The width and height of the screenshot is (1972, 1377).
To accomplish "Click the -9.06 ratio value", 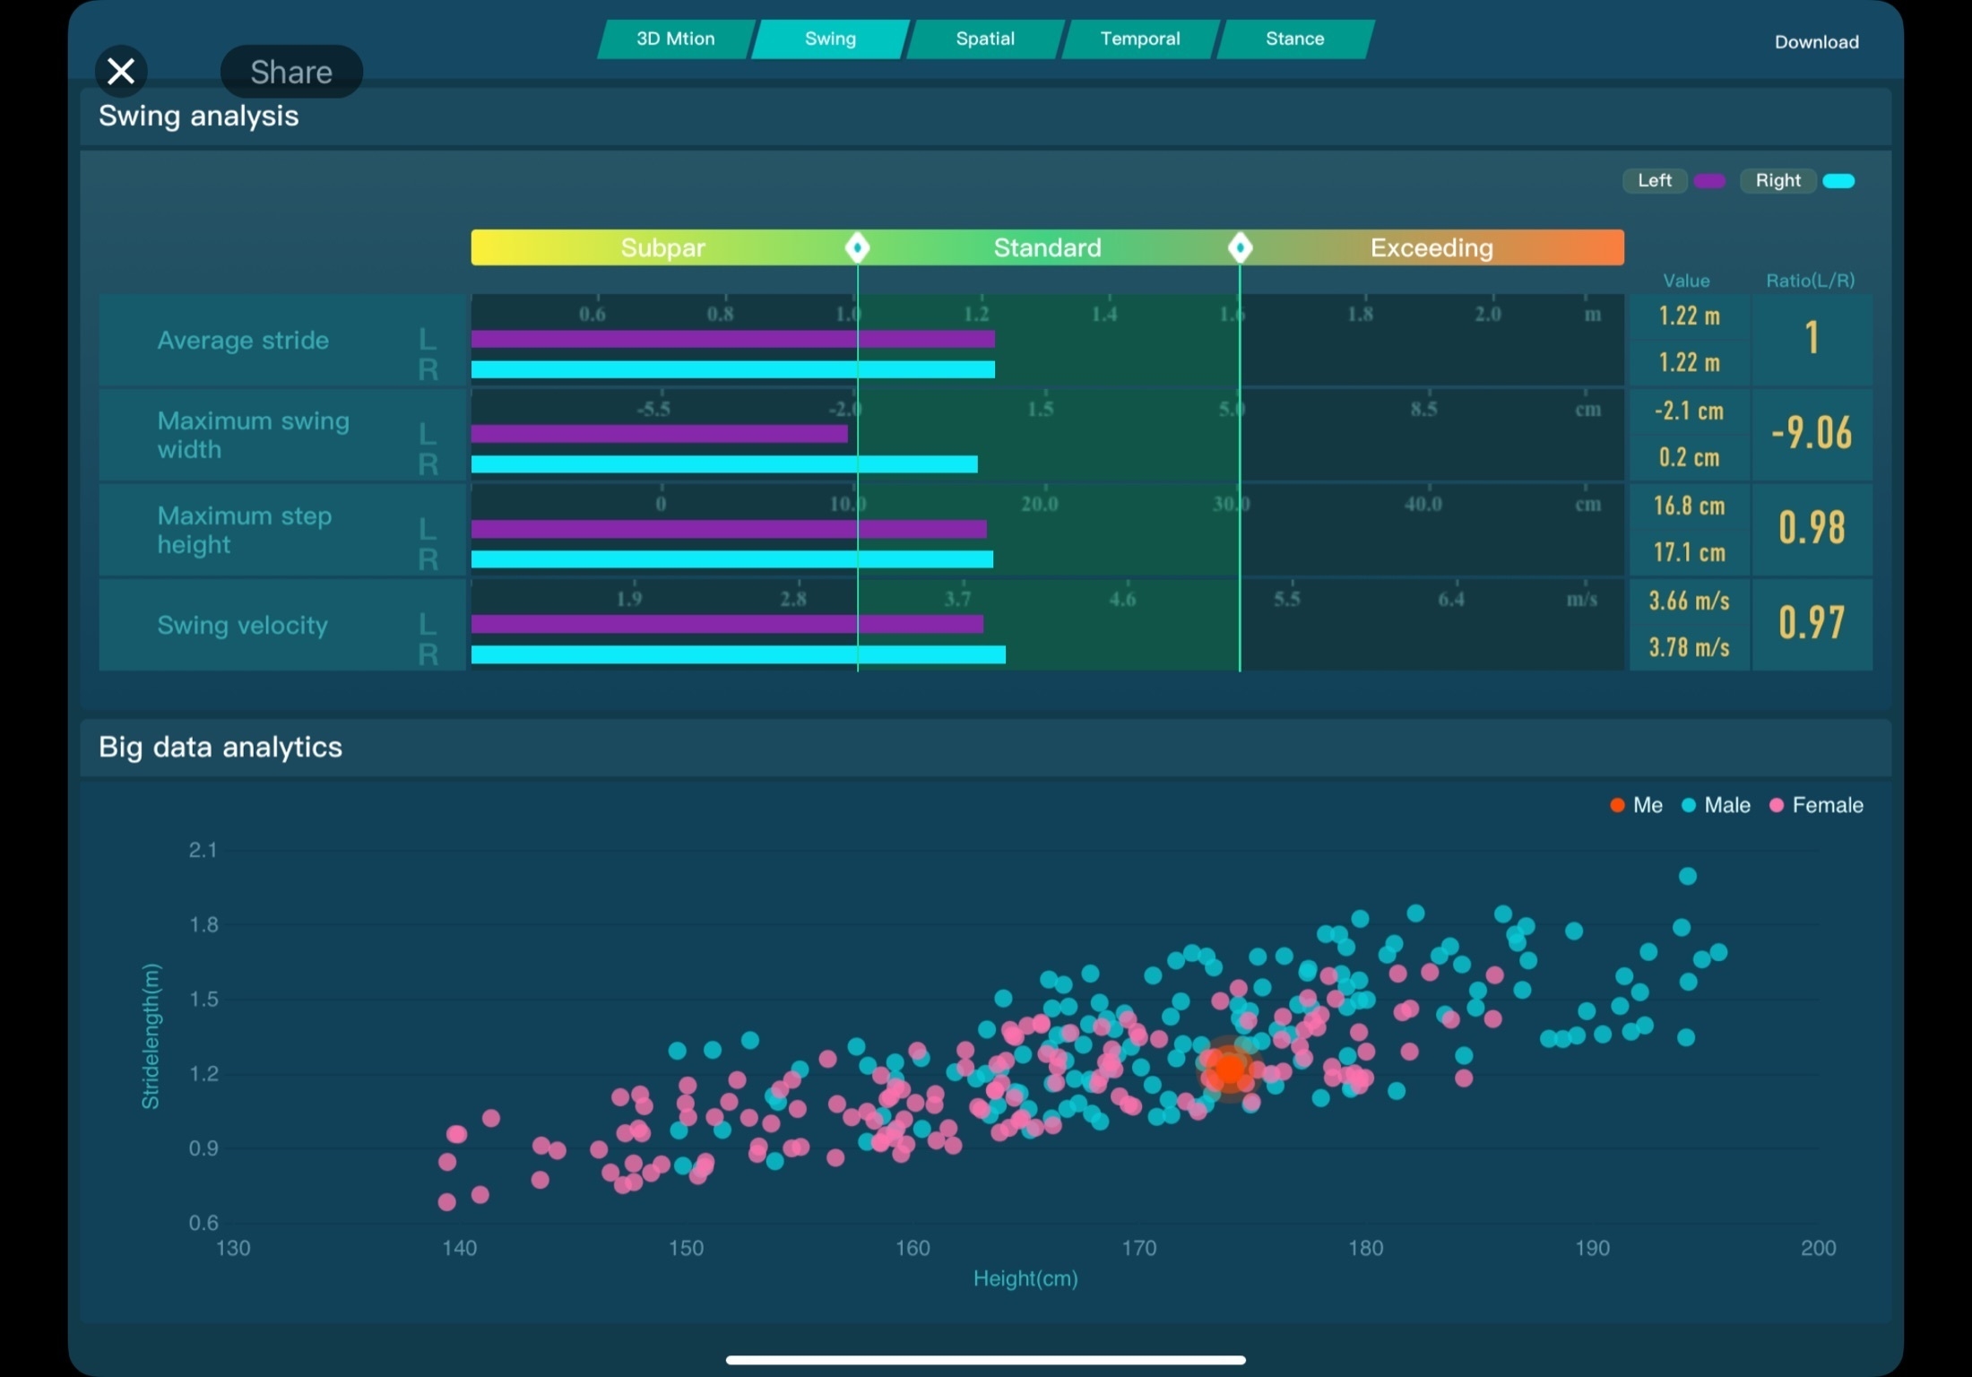I will coord(1811,433).
